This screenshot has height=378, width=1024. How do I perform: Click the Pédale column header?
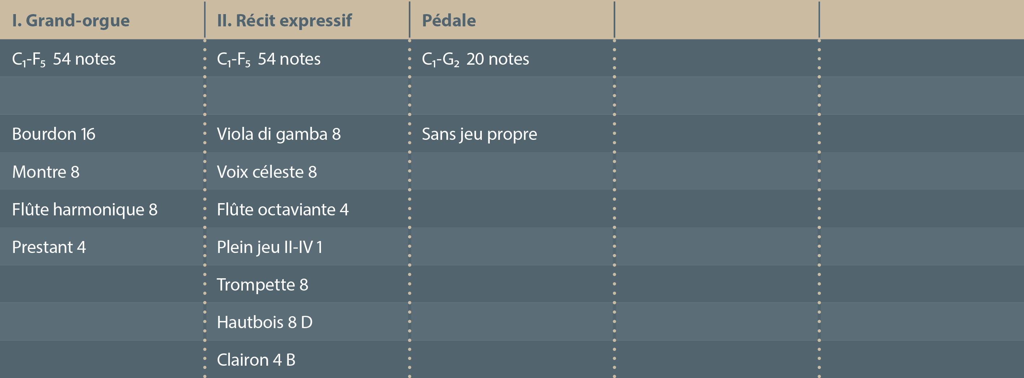449,20
